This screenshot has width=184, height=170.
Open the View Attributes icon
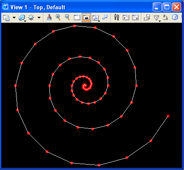click(6, 18)
